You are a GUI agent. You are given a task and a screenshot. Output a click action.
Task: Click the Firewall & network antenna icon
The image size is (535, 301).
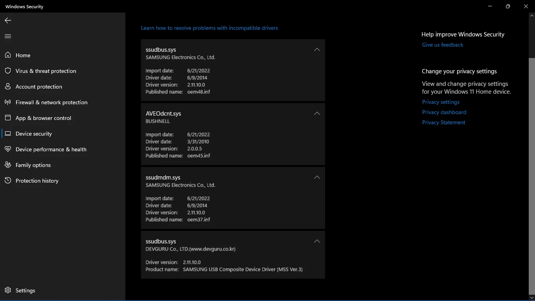(8, 102)
